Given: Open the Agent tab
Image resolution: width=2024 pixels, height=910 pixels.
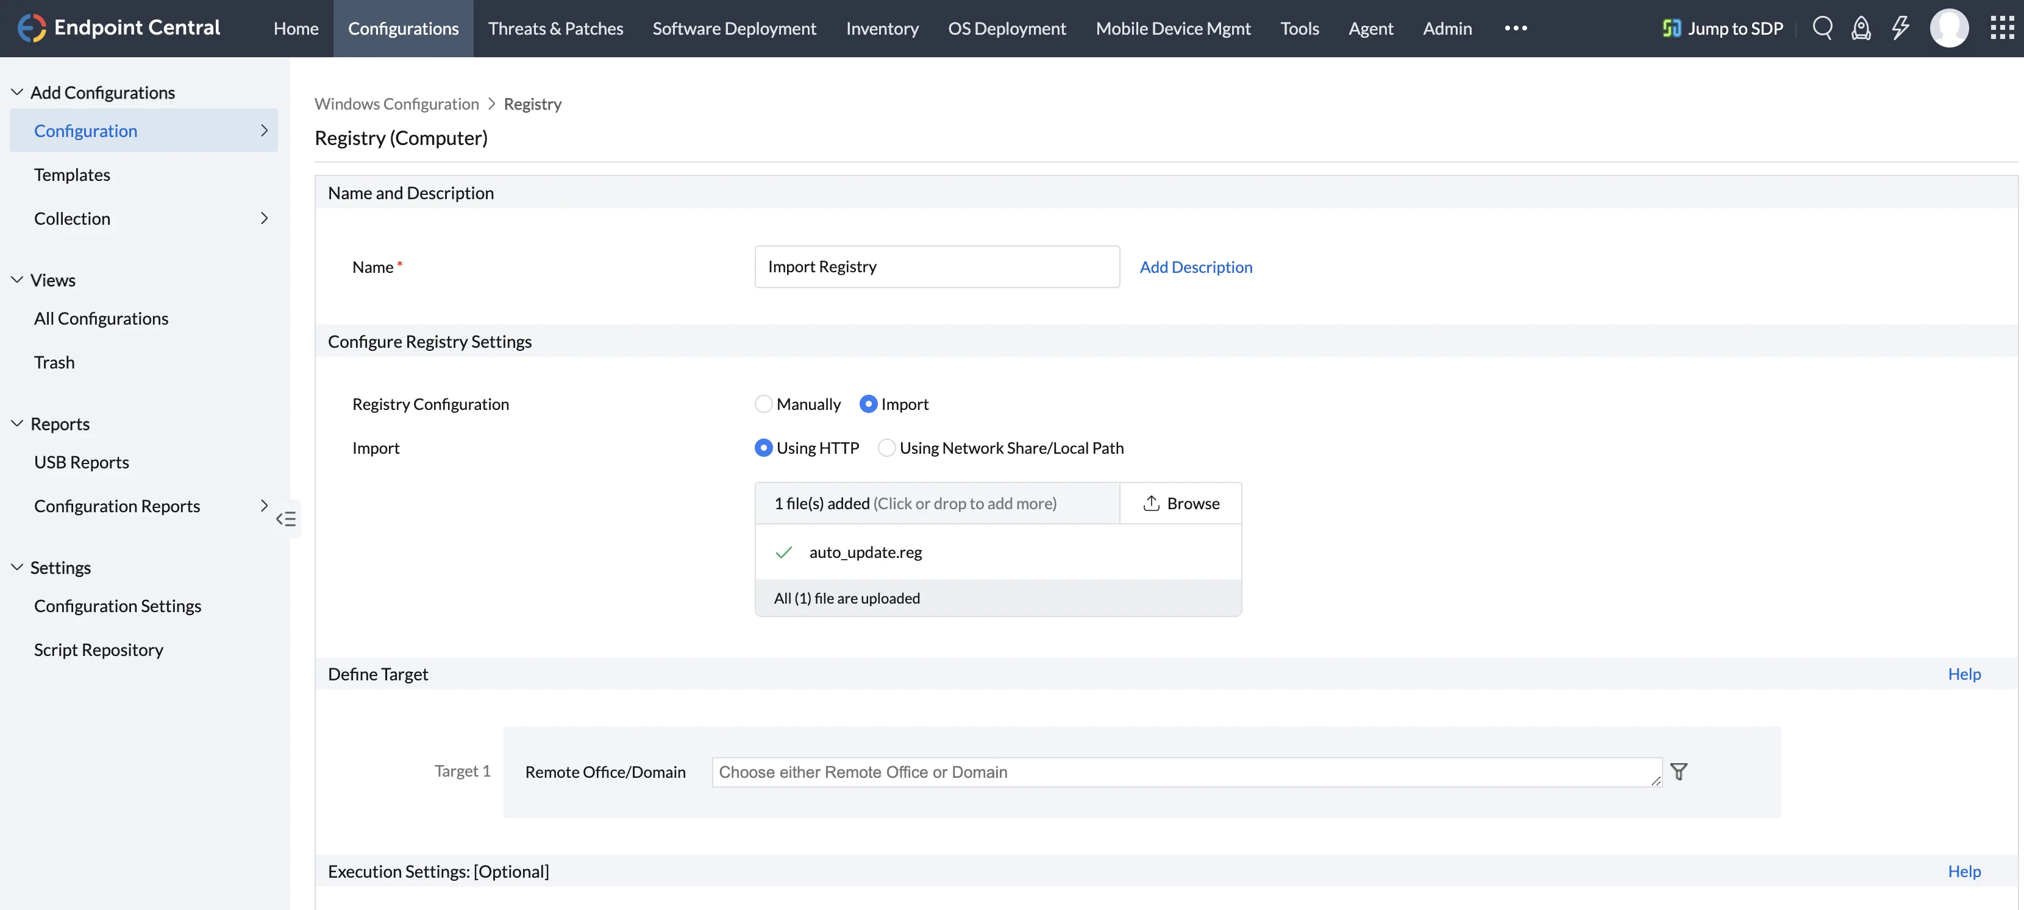Looking at the screenshot, I should click(1370, 28).
